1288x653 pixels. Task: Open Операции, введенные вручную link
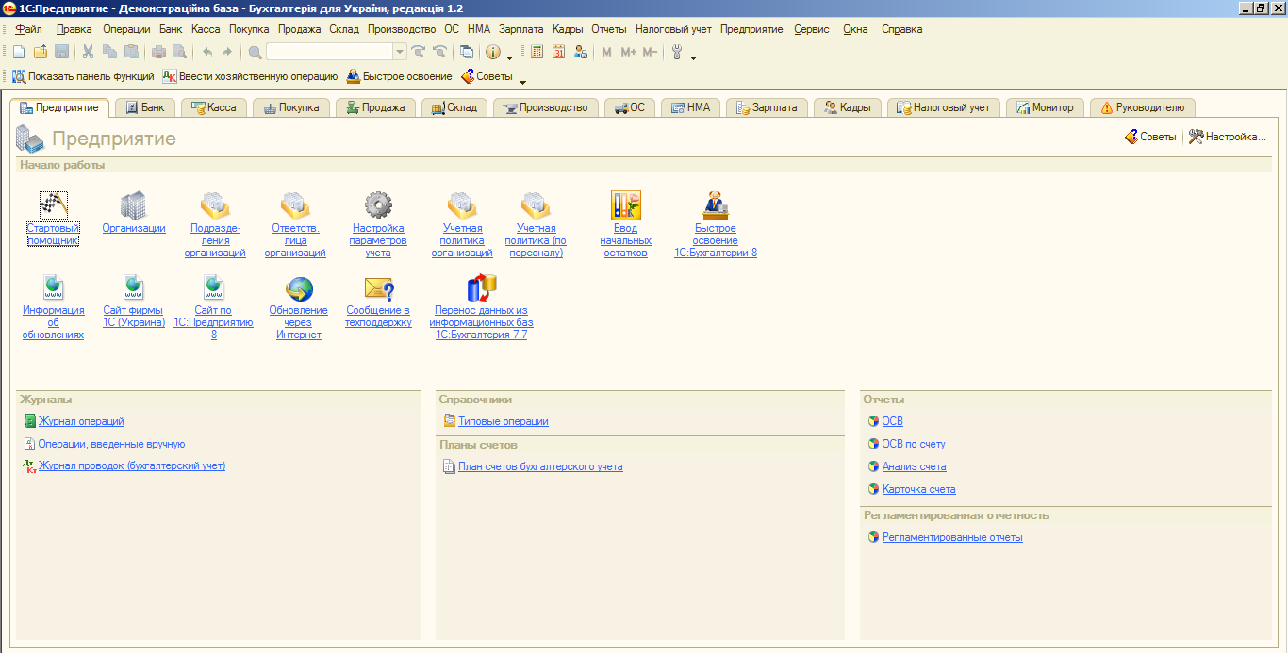click(111, 444)
